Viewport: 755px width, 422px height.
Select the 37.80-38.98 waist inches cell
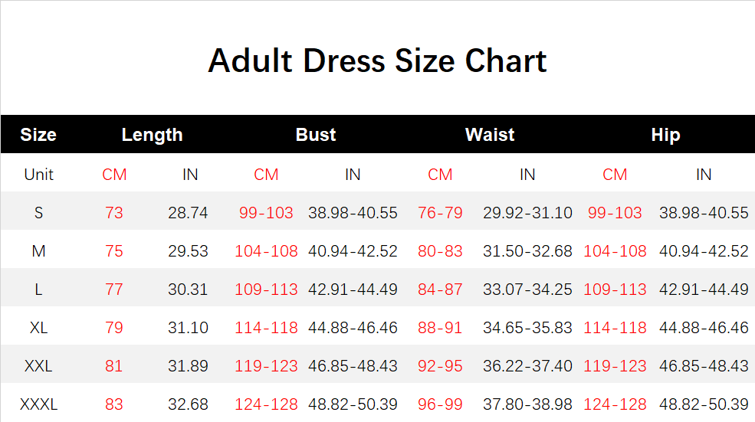(527, 404)
